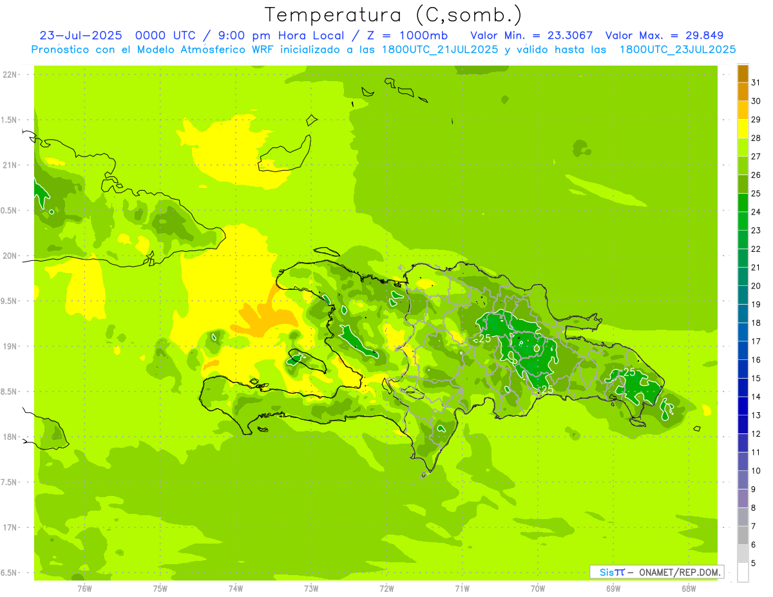773x597 pixels.
Task: Click the yellow legend swatch between 28 and 29
Action: pyautogui.click(x=743, y=129)
